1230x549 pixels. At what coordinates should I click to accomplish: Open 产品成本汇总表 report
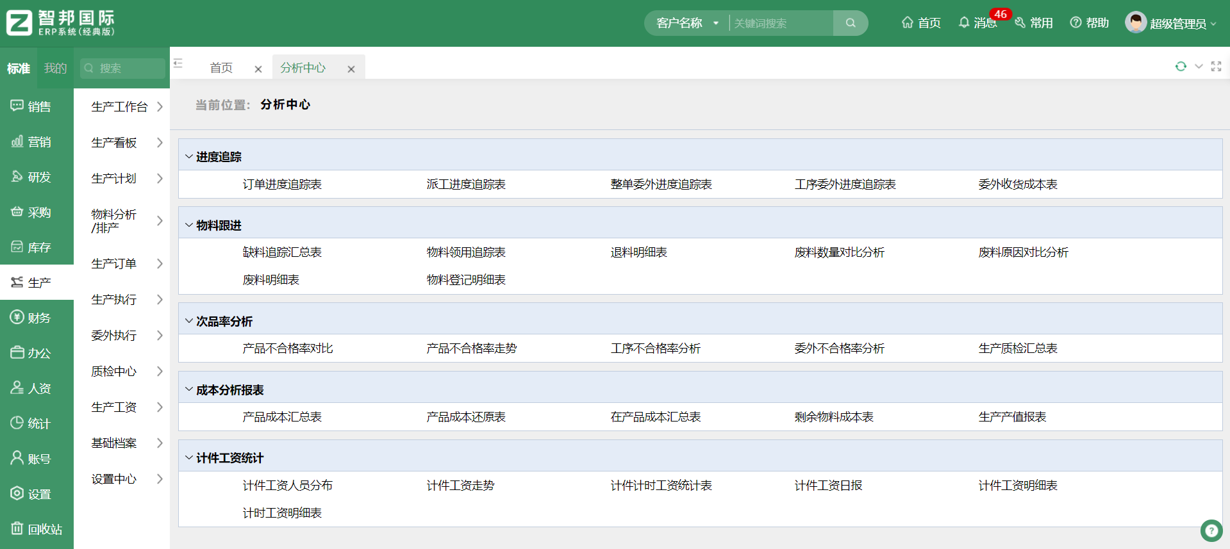point(282,417)
